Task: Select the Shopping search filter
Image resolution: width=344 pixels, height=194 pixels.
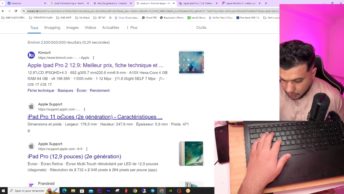Action: [52, 28]
